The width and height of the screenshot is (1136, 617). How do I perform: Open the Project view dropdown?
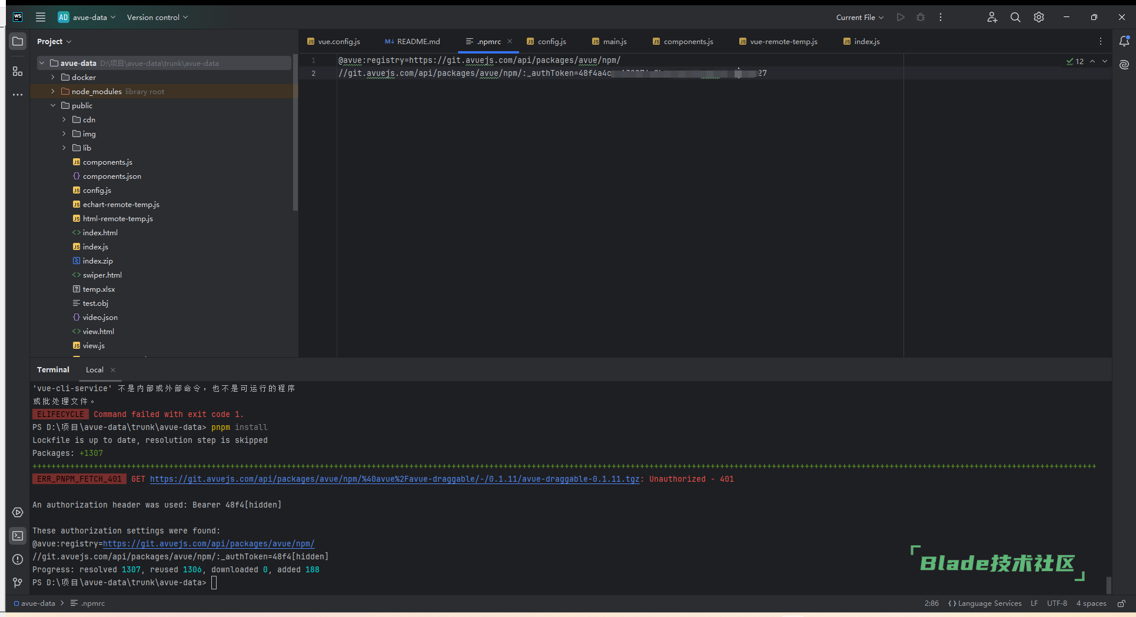(54, 41)
